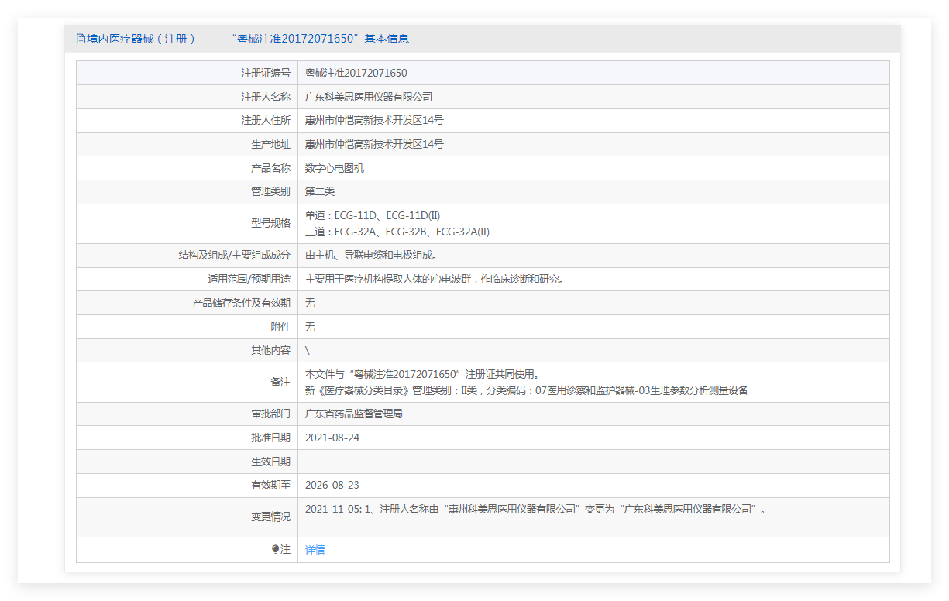Open the 详情 link
Image resolution: width=949 pixels, height=601 pixels.
pyautogui.click(x=315, y=550)
